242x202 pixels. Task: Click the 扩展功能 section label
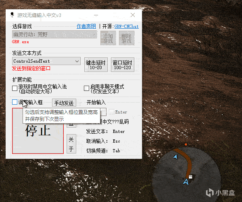tap(22, 80)
